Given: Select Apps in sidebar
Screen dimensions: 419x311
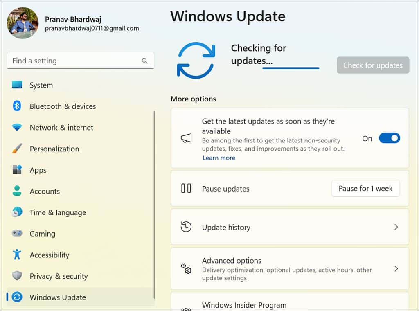Looking at the screenshot, I should 81,170.
